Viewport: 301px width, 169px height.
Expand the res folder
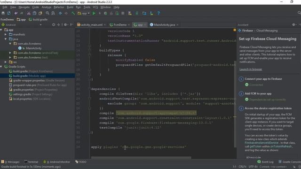click(x=6, y=62)
